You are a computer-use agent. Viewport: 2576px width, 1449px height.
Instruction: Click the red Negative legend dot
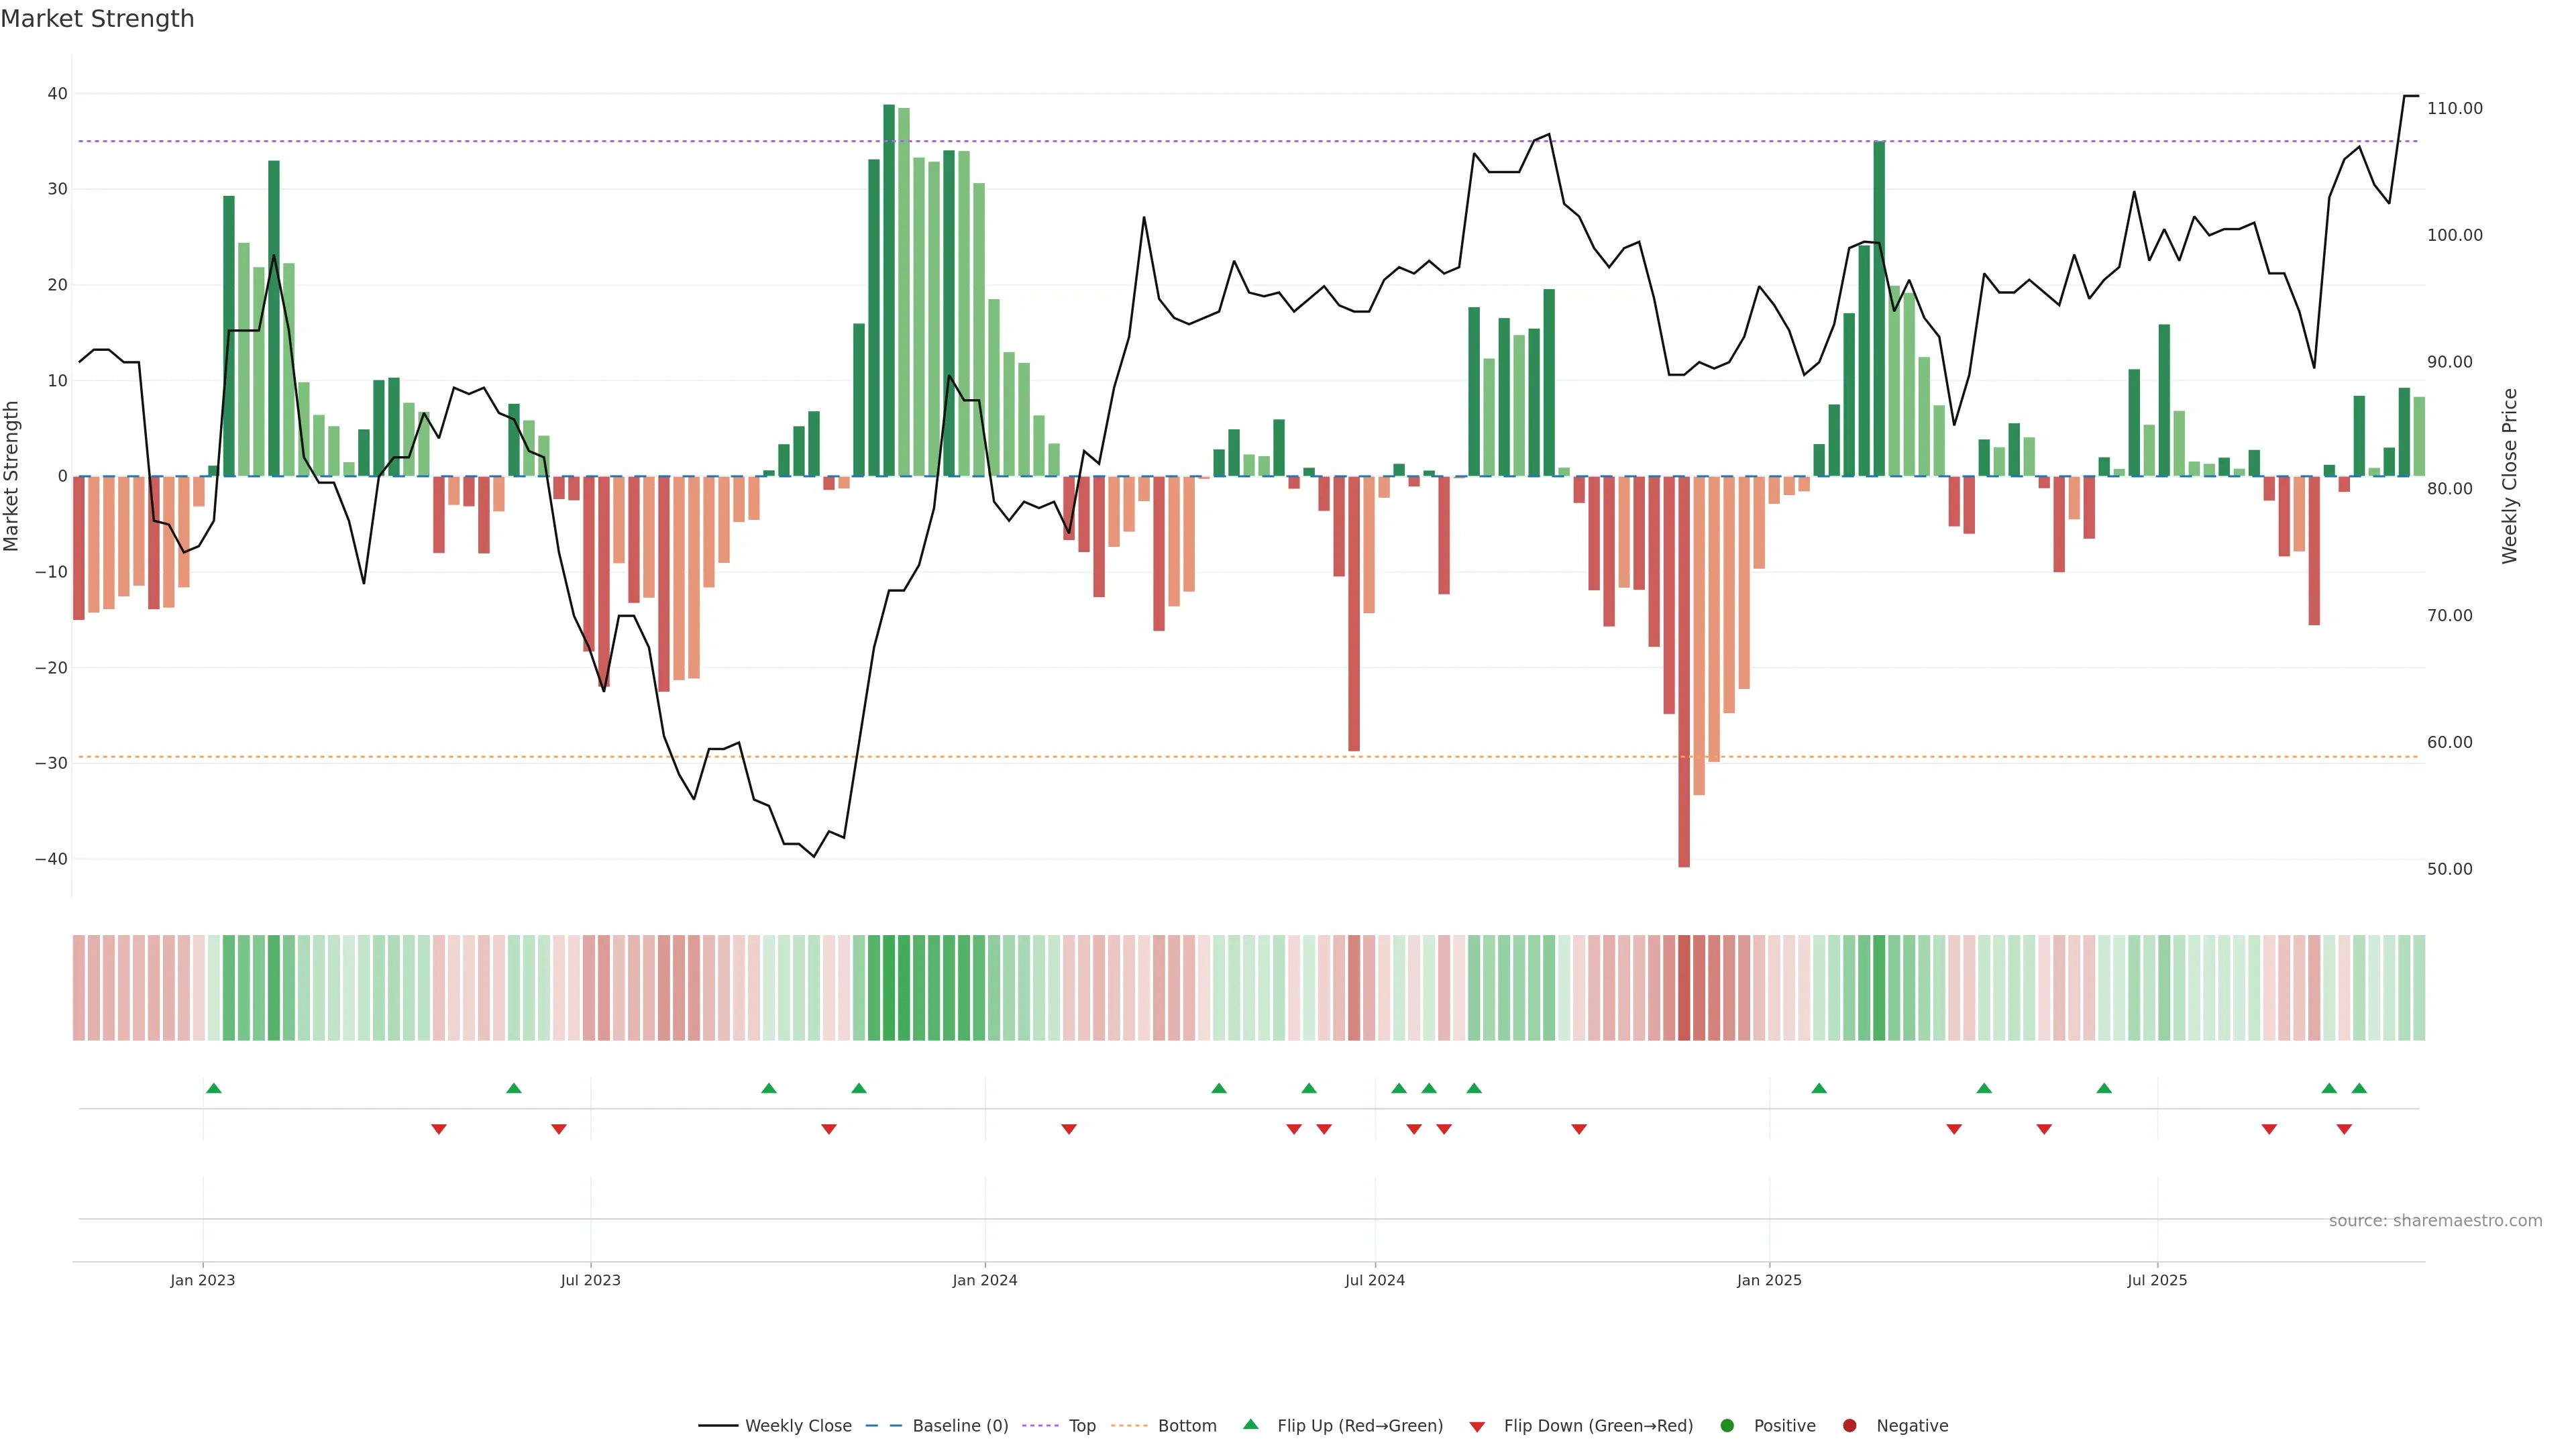coord(1849,1425)
